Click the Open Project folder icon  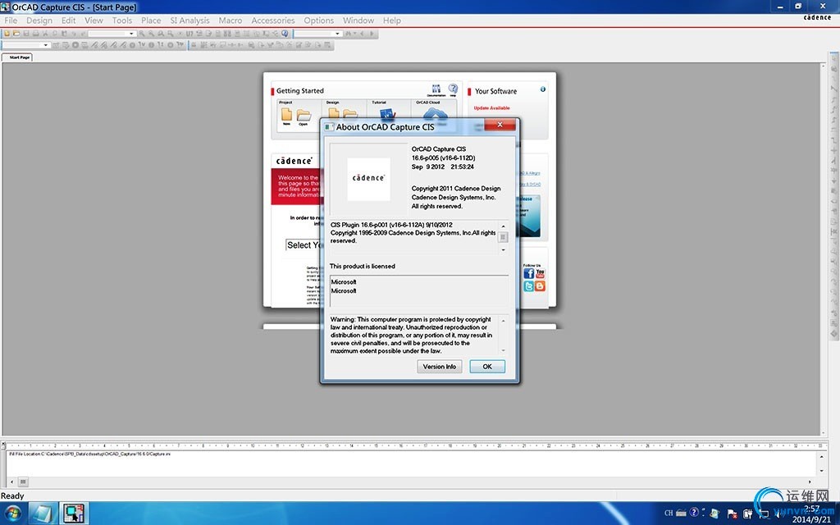[x=304, y=115]
